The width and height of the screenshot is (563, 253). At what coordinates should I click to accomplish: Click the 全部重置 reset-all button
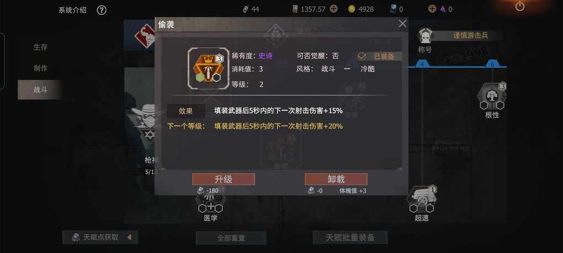pyautogui.click(x=231, y=238)
